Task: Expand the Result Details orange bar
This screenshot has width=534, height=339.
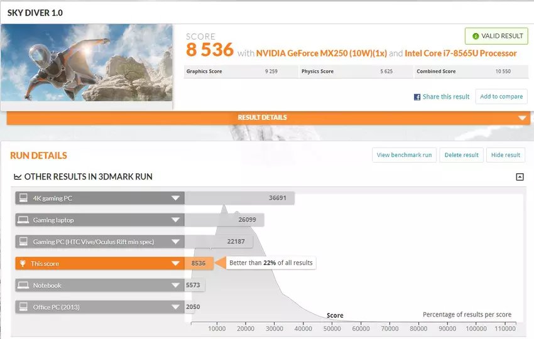Action: pyautogui.click(x=521, y=118)
